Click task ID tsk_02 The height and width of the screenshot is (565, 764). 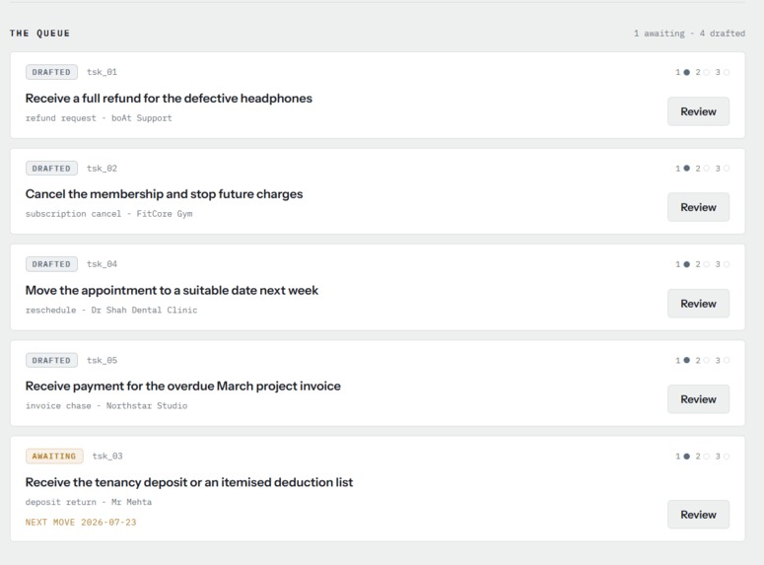pos(102,169)
